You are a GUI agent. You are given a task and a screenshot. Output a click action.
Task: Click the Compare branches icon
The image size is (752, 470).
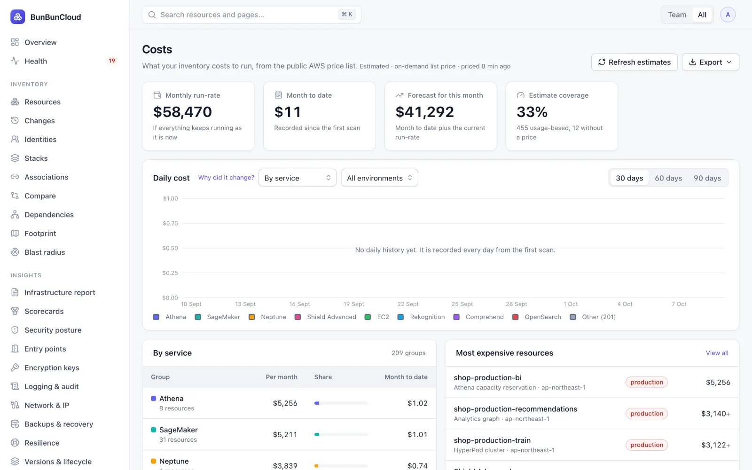pyautogui.click(x=15, y=196)
